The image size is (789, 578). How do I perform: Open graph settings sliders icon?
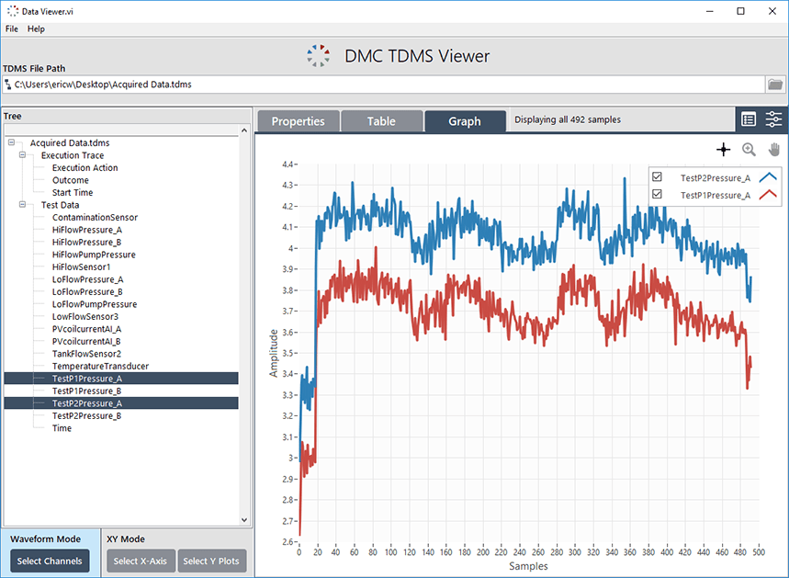coord(774,119)
